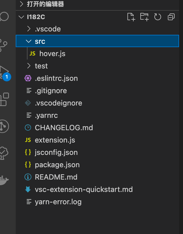Click the New File icon
The width and height of the screenshot is (183, 234).
[x=131, y=17]
